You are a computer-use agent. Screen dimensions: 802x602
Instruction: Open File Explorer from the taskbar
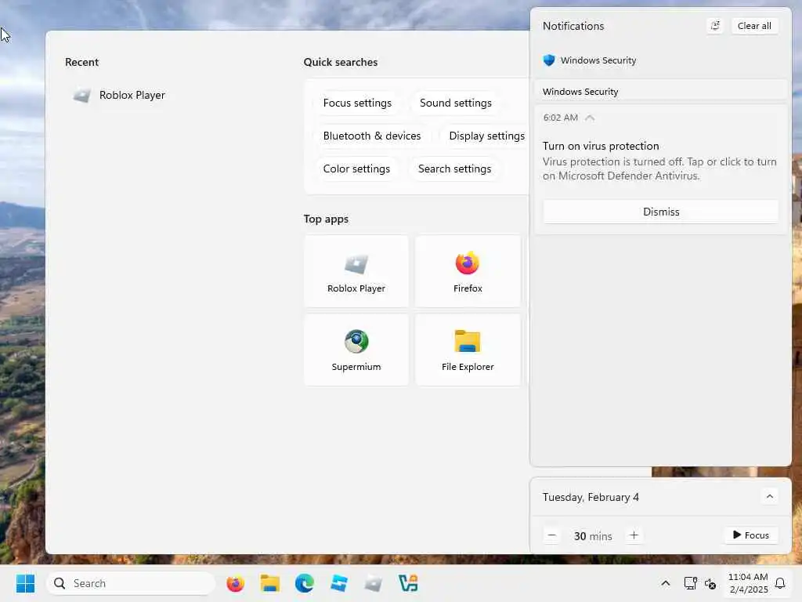pos(269,583)
